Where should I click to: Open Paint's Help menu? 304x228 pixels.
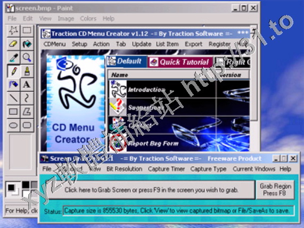109,19
